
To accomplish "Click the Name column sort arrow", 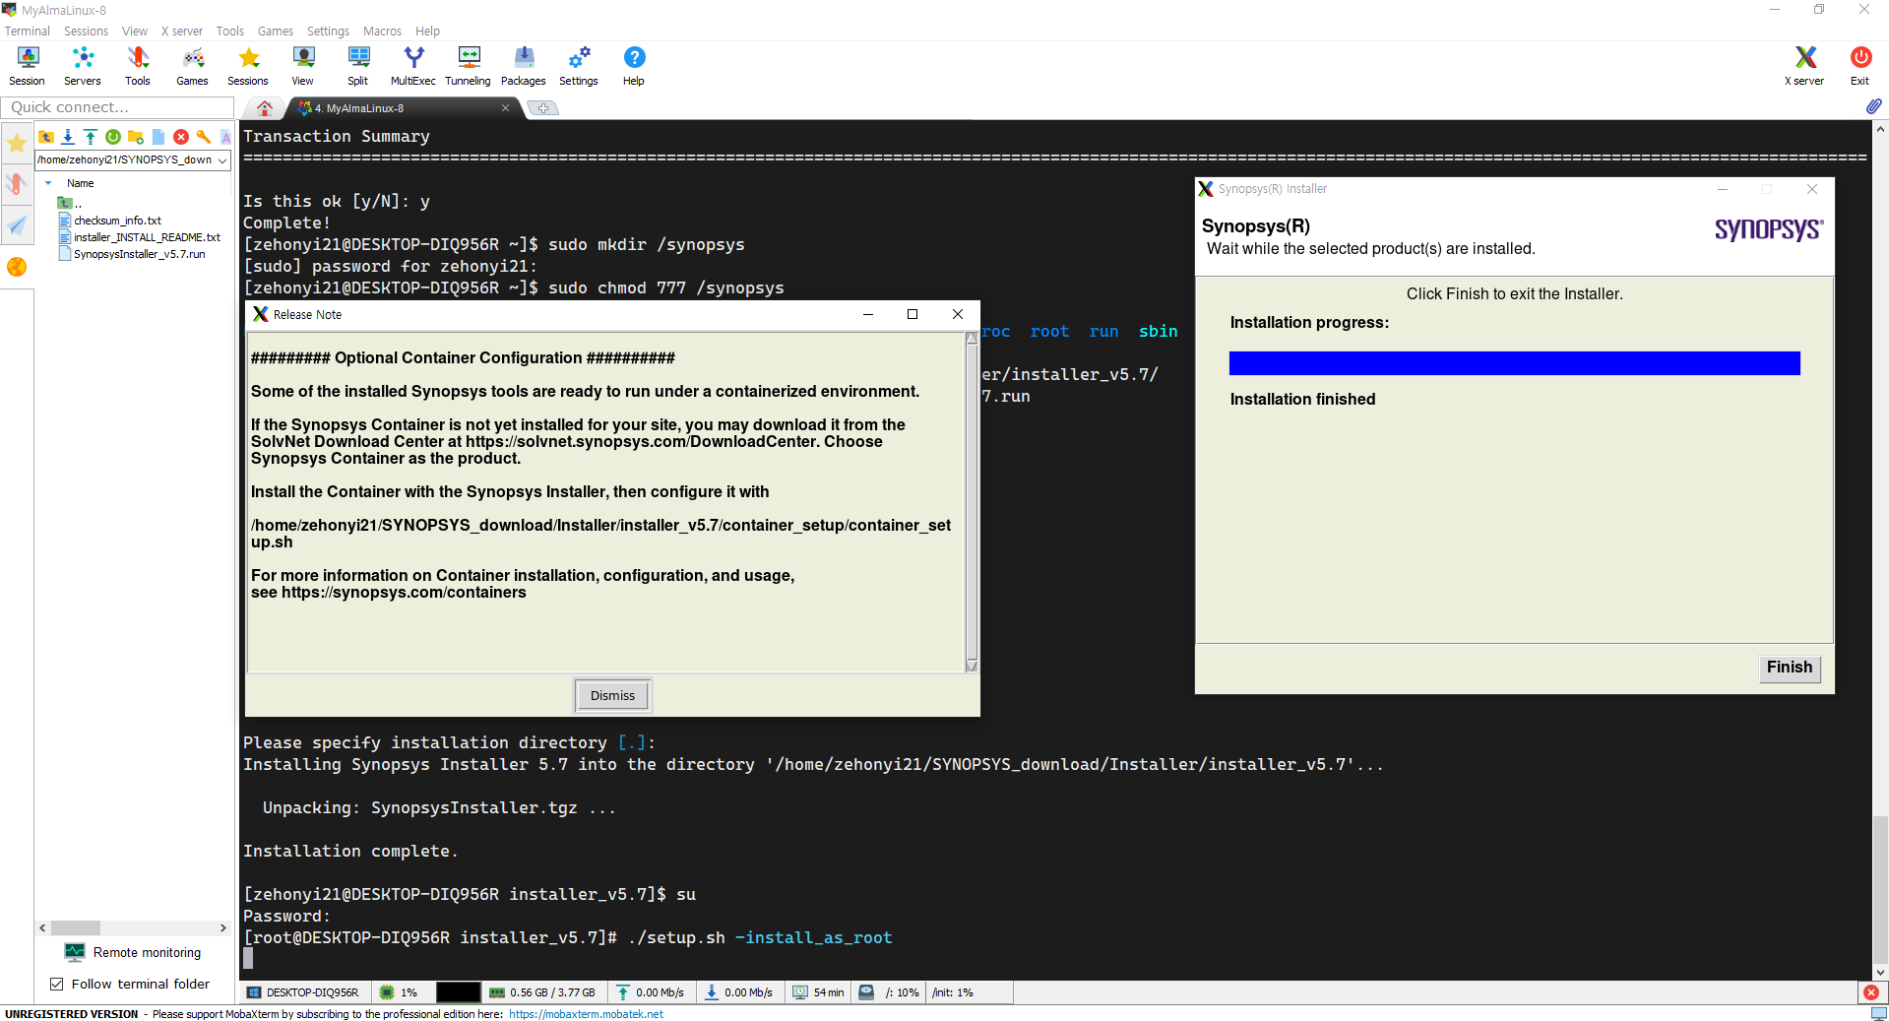I will tap(48, 183).
